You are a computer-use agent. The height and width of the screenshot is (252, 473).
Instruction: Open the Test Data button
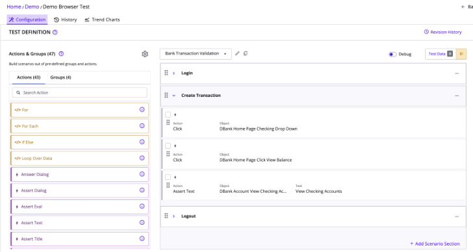tap(441, 54)
